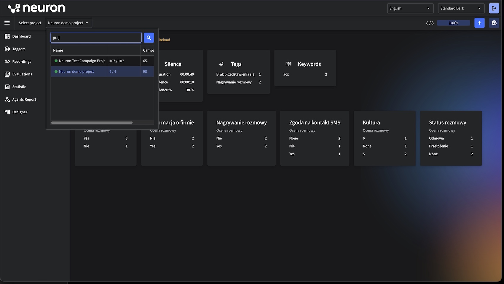The width and height of the screenshot is (504, 284).
Task: Collapse the Neuron demo project dropdown
Action: (x=69, y=23)
